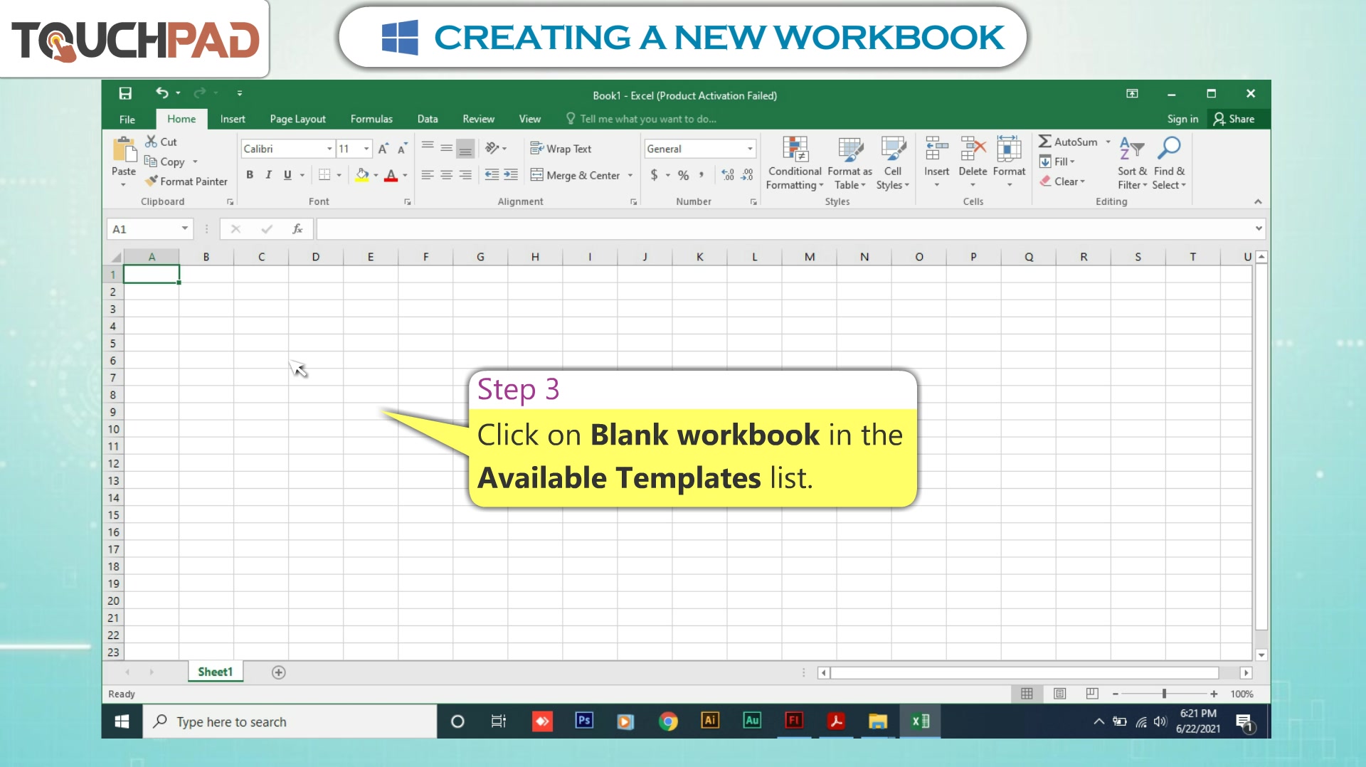Click the Sign in link

[1182, 119]
